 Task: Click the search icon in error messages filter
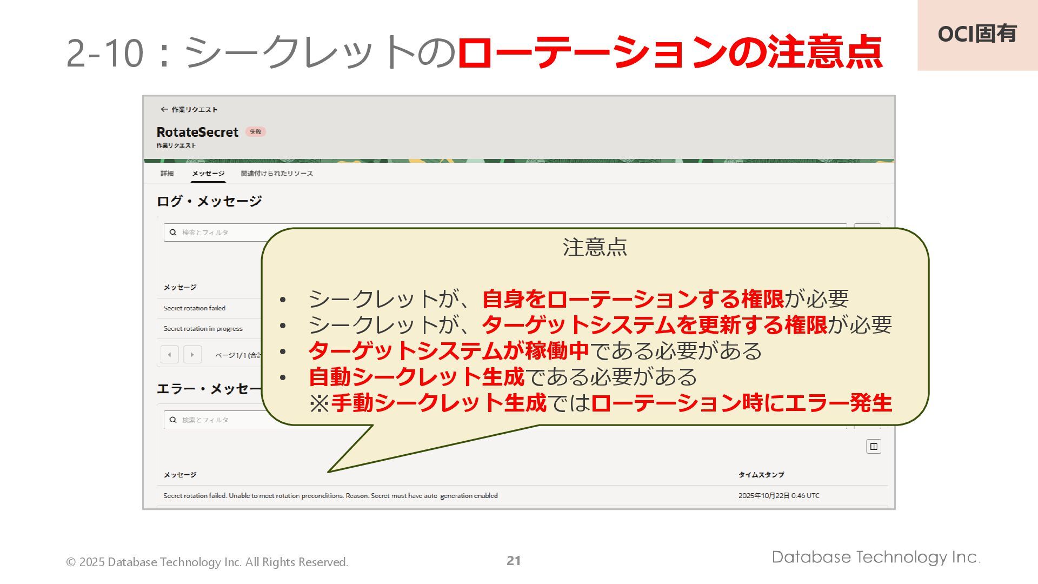(173, 420)
